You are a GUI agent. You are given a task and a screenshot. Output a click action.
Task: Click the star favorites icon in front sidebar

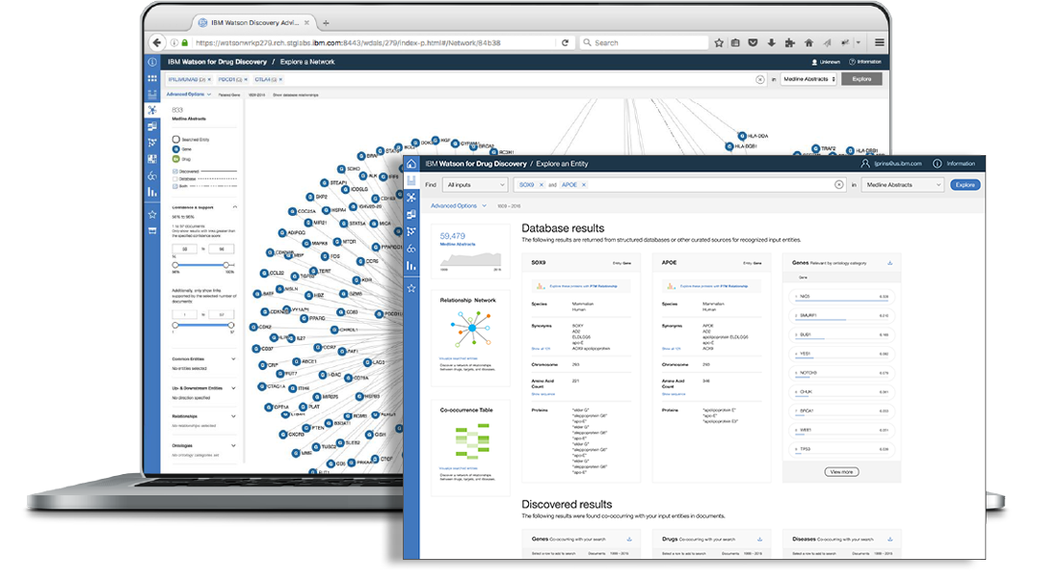coord(411,288)
